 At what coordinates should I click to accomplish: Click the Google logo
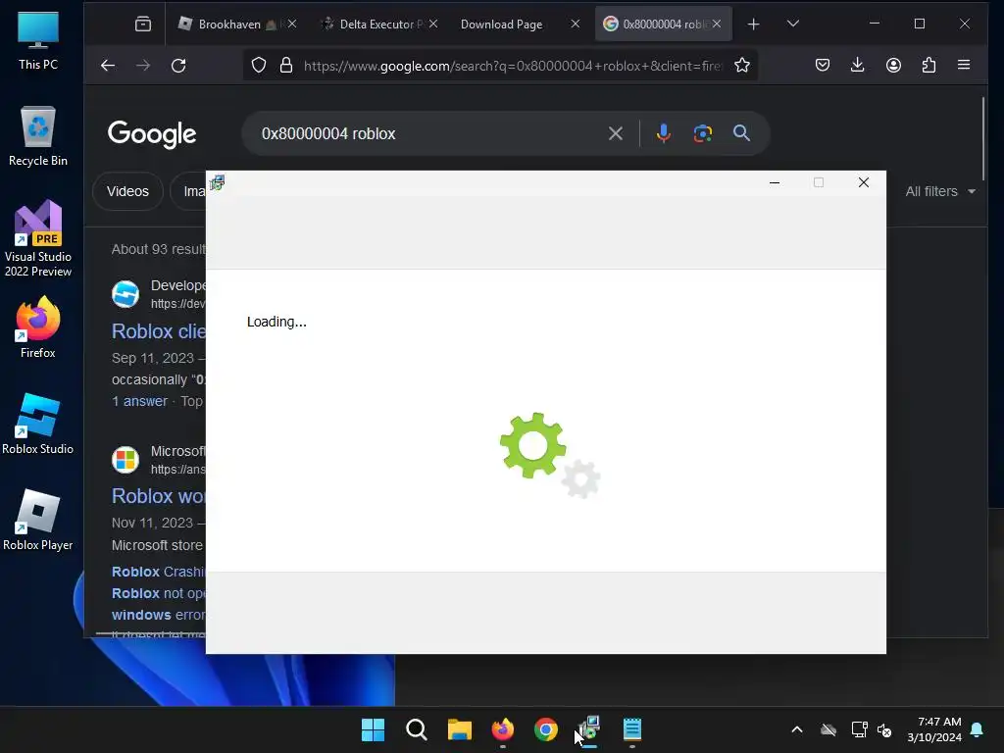[152, 134]
